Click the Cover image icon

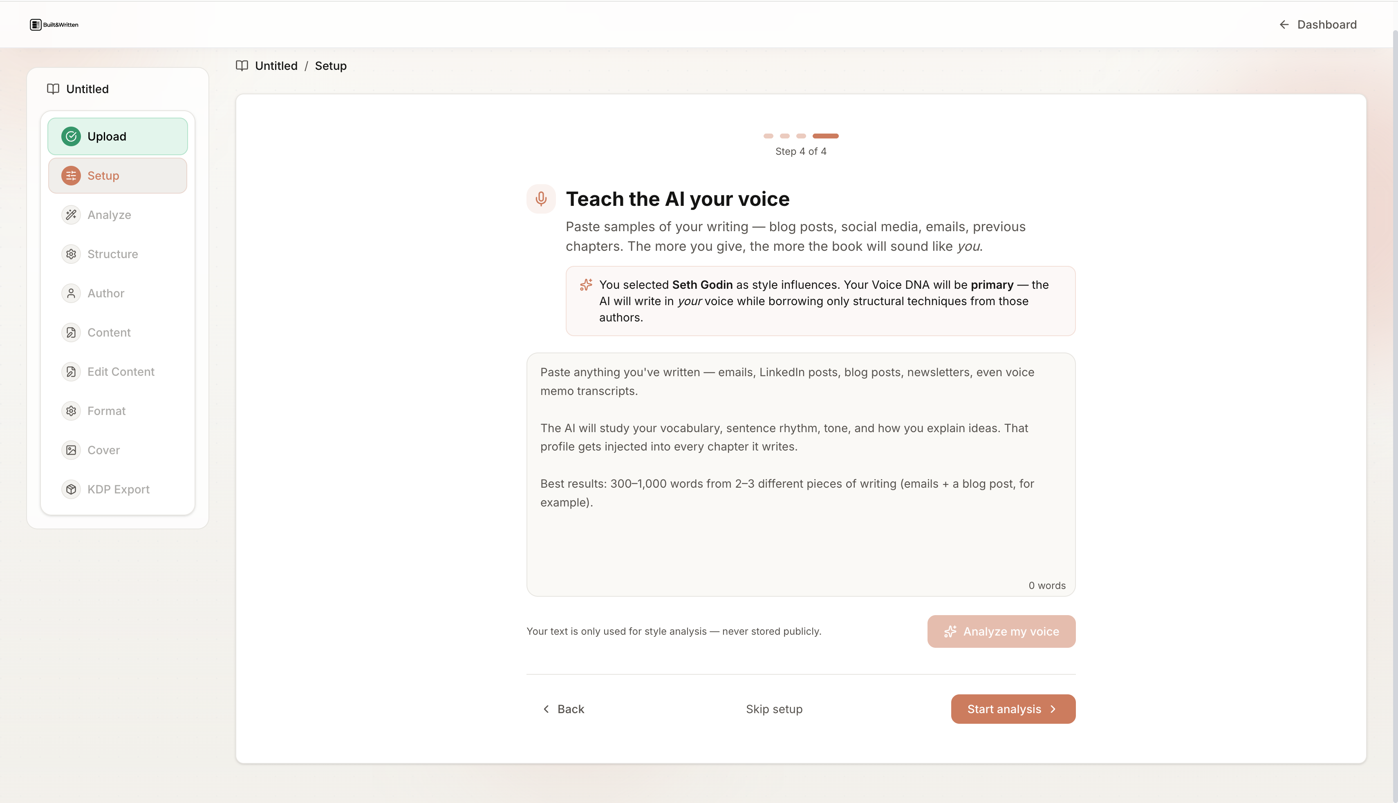(71, 450)
